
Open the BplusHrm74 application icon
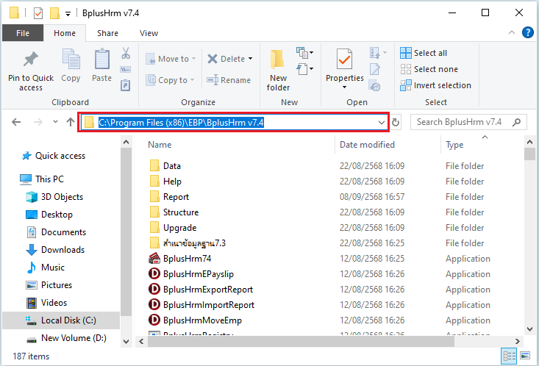[x=154, y=259]
